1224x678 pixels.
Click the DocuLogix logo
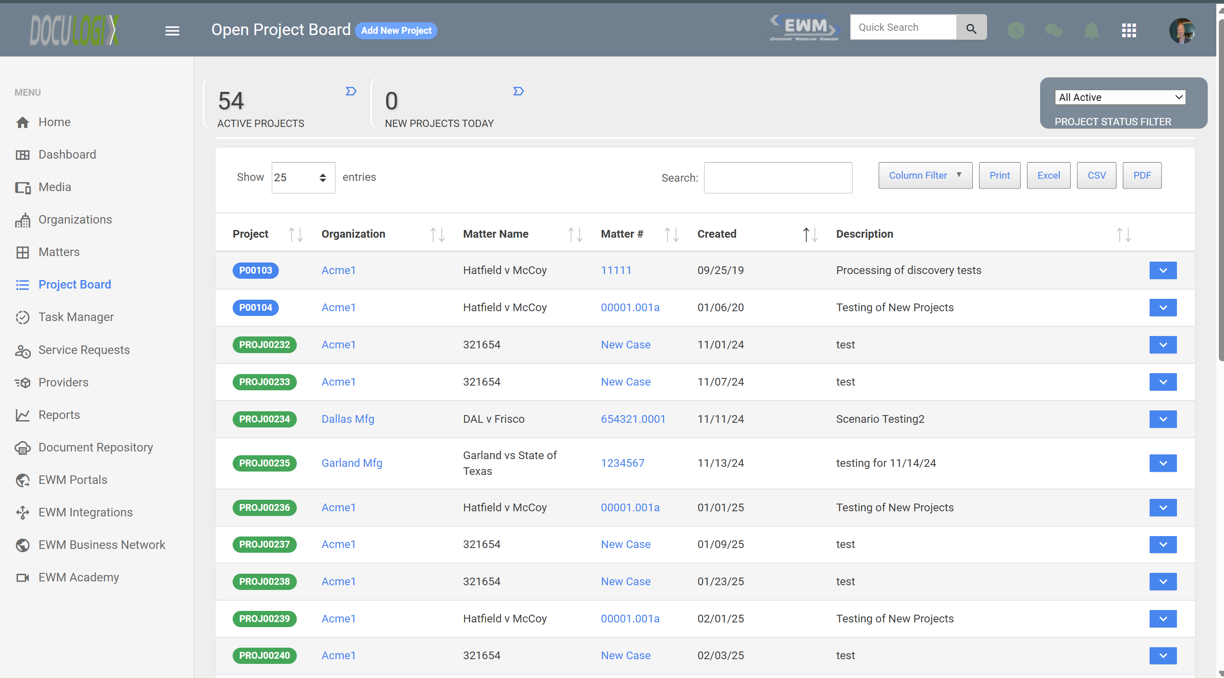[x=74, y=30]
